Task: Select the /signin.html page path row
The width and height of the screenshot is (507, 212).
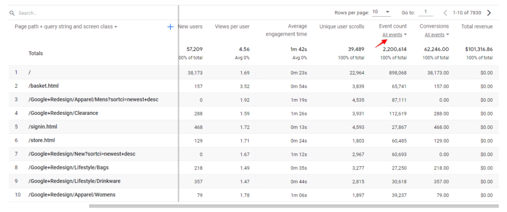Action: [x=253, y=127]
